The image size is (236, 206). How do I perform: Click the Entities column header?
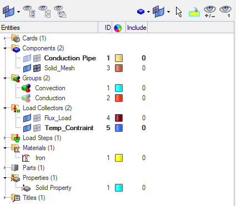point(49,28)
